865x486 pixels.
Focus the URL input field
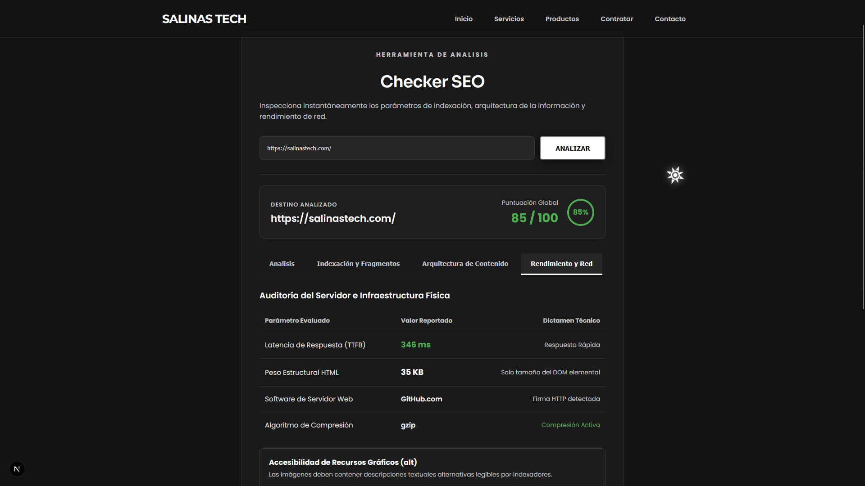[397, 148]
